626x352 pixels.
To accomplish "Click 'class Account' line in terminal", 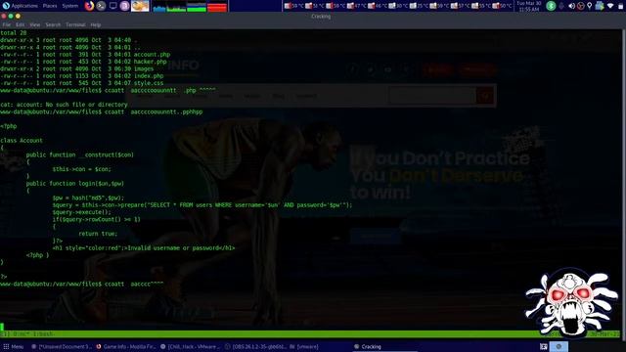I will (x=22, y=141).
